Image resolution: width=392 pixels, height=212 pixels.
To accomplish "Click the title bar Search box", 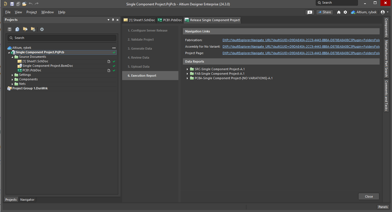I will coord(337,3).
